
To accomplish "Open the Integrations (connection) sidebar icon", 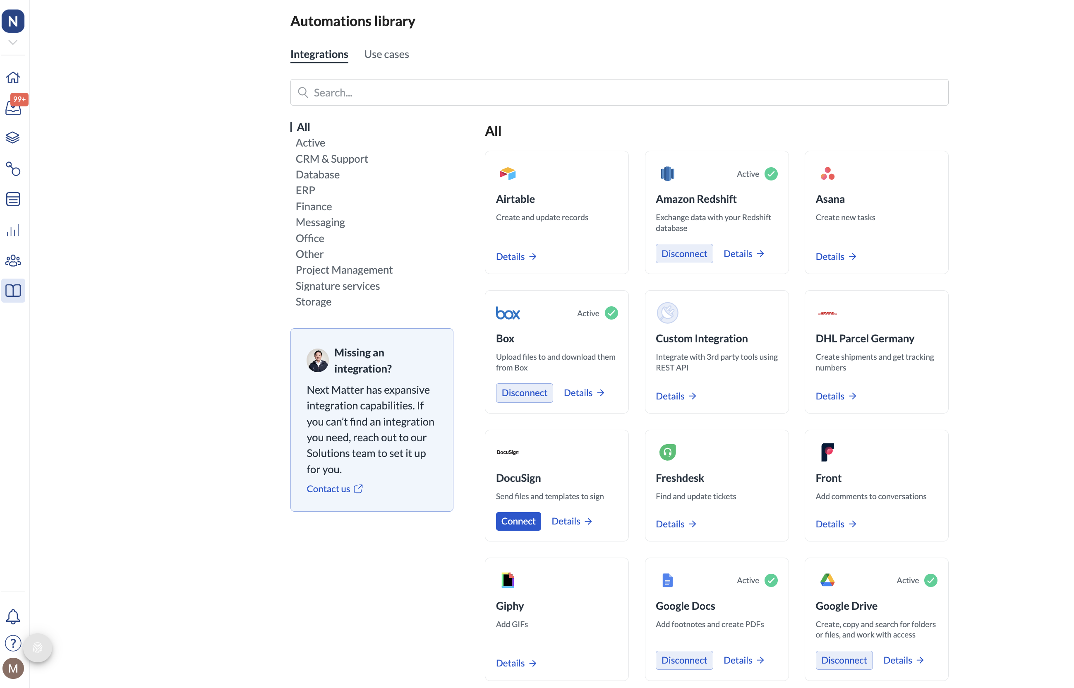I will [13, 169].
